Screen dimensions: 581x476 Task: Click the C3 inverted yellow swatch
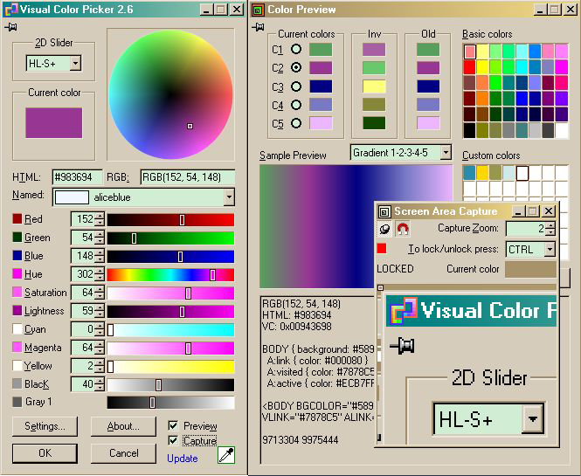pyautogui.click(x=374, y=86)
